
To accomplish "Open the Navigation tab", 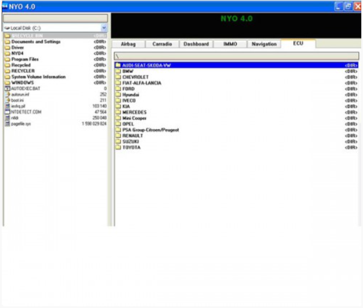I will [264, 44].
